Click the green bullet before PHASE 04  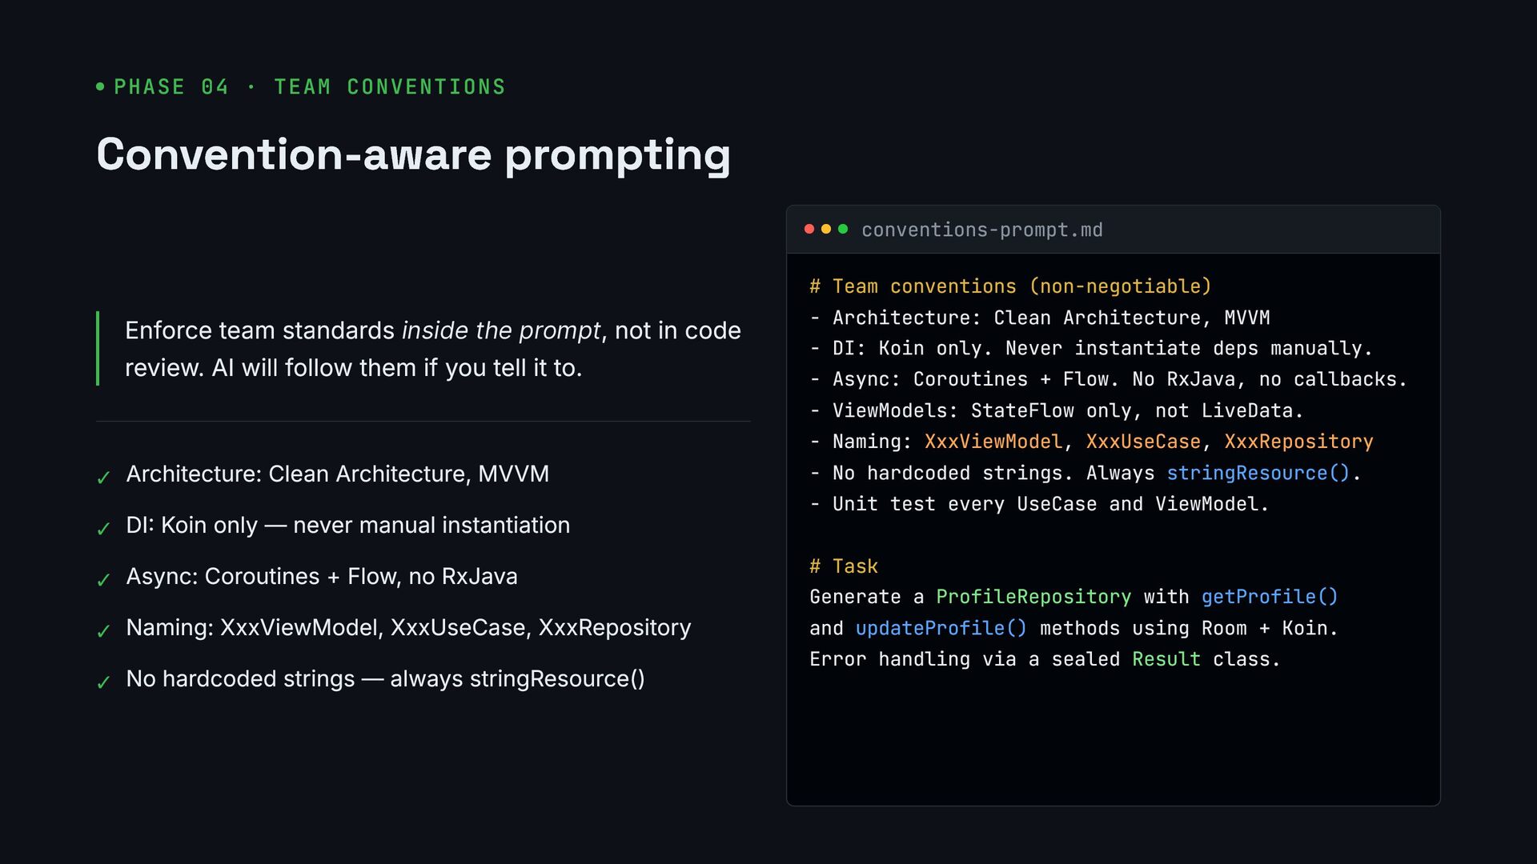100,86
